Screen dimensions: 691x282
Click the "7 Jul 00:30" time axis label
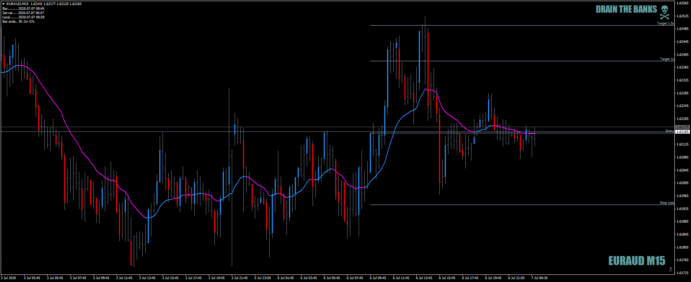[x=540, y=278]
